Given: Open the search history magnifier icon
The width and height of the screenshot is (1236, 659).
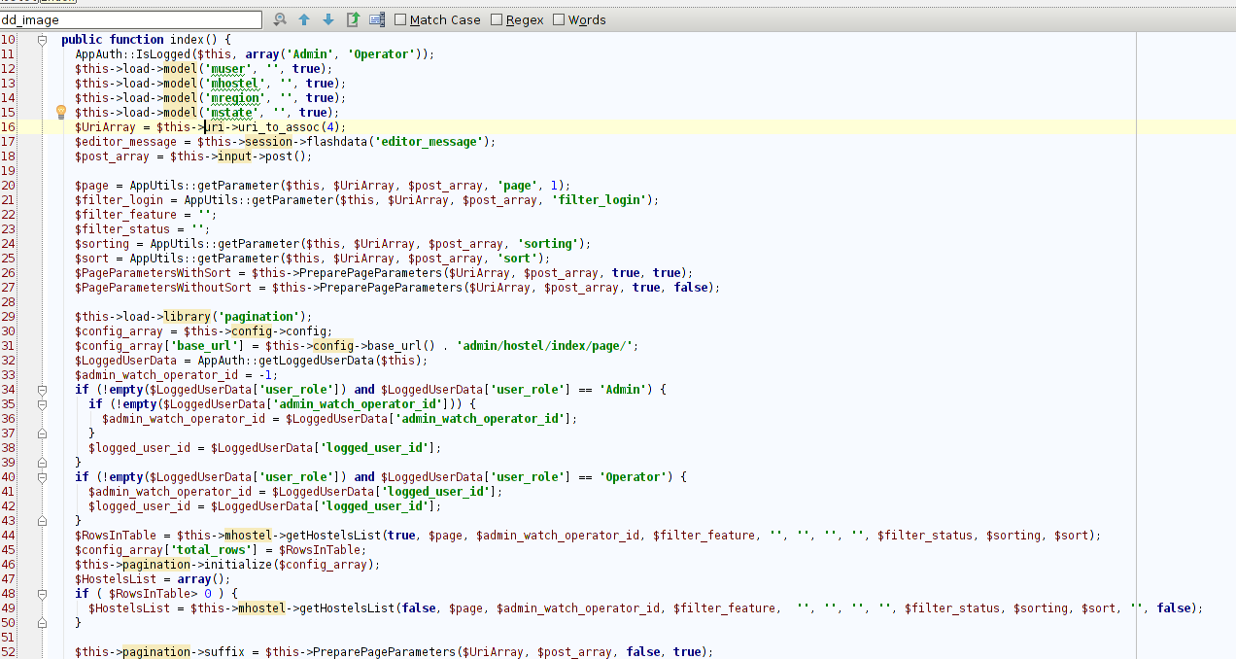Looking at the screenshot, I should [280, 19].
